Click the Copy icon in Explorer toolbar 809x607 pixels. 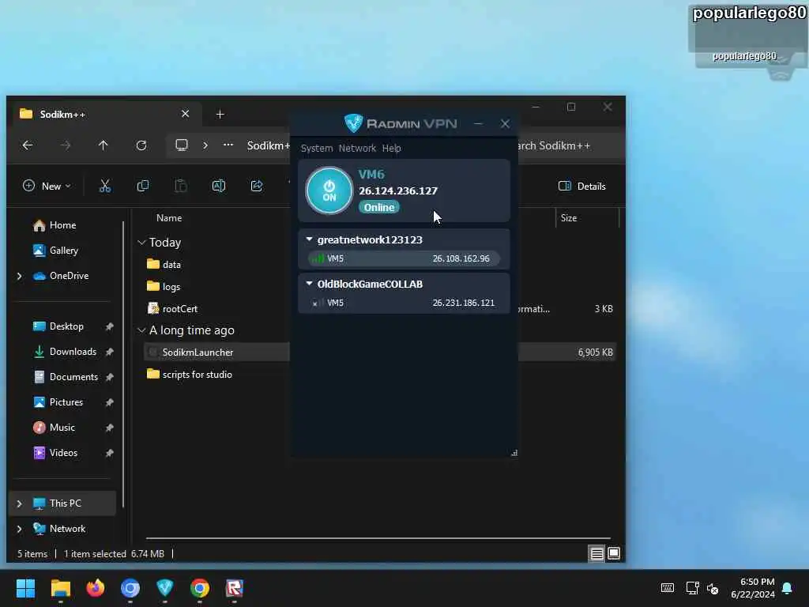tap(143, 186)
